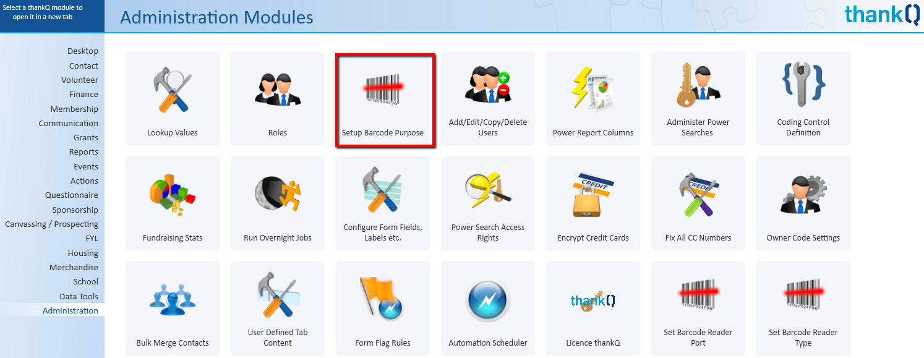Select Canvassing / Prospecting in sidebar
The width and height of the screenshot is (924, 358).
point(52,224)
